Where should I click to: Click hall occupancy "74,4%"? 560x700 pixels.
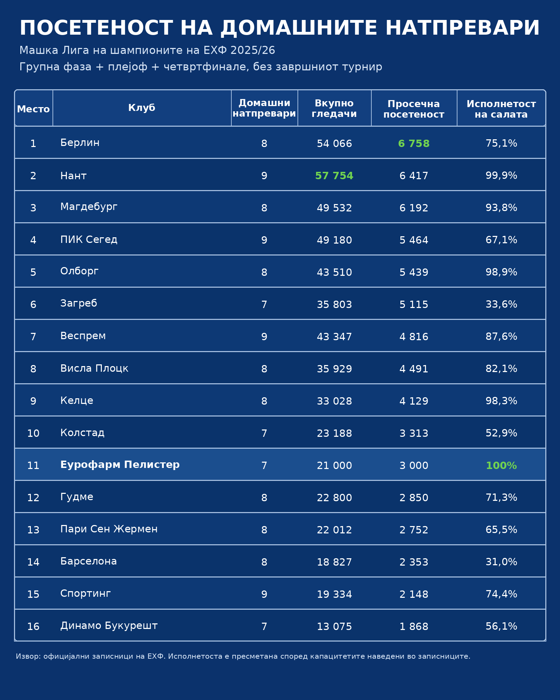[501, 594]
